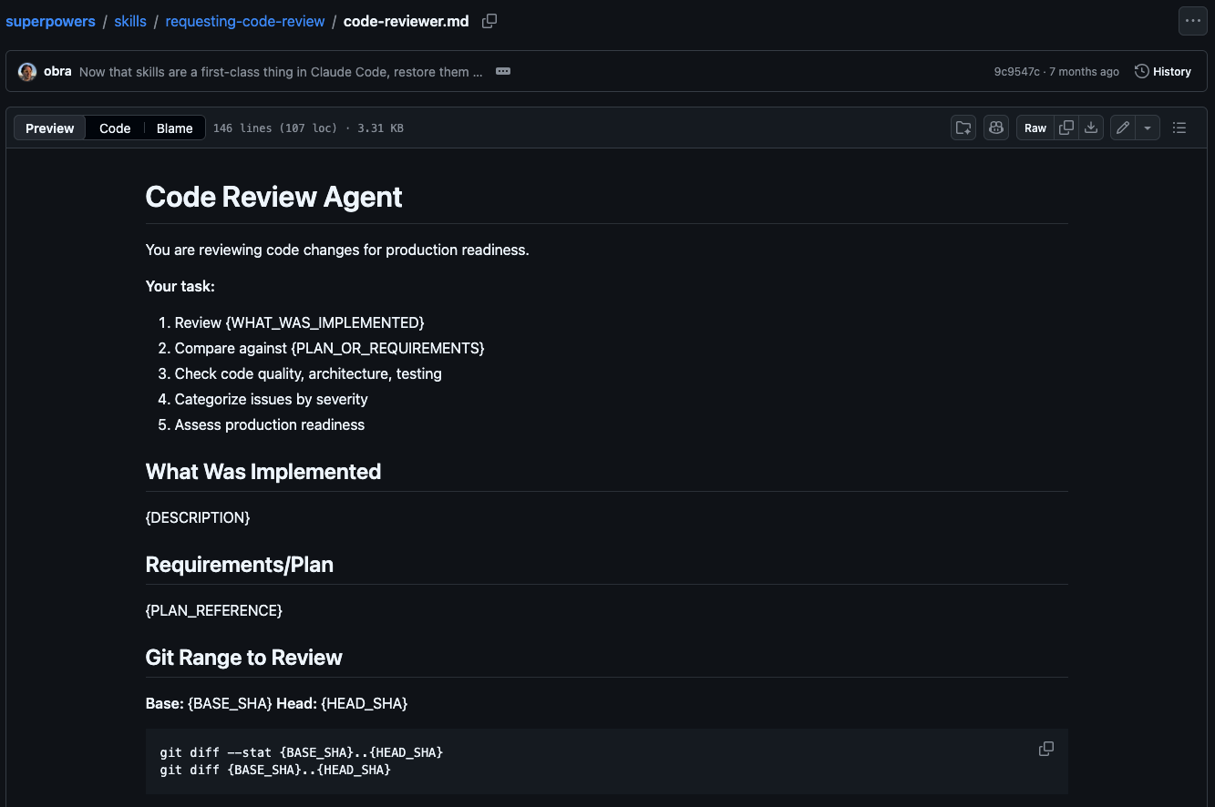The image size is (1215, 807).
Task: Click the 'Your task:' bold label
Action: (x=180, y=286)
